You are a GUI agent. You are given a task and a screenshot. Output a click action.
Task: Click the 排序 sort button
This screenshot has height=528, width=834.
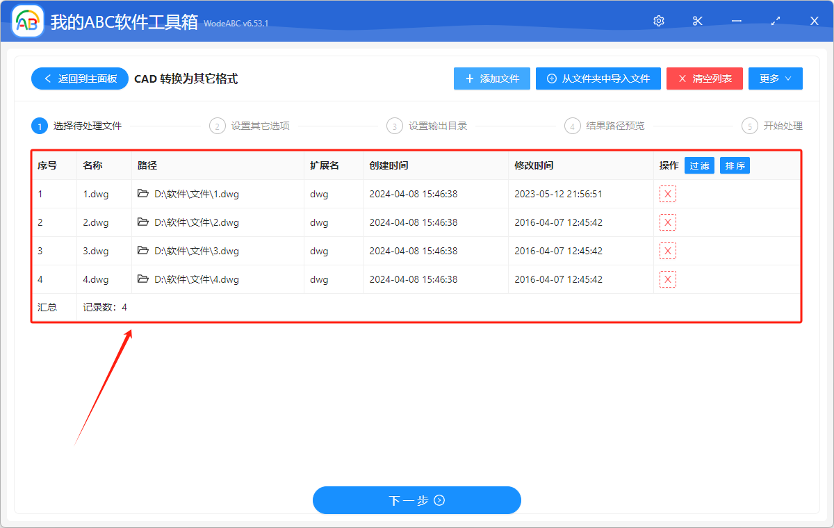pyautogui.click(x=735, y=165)
